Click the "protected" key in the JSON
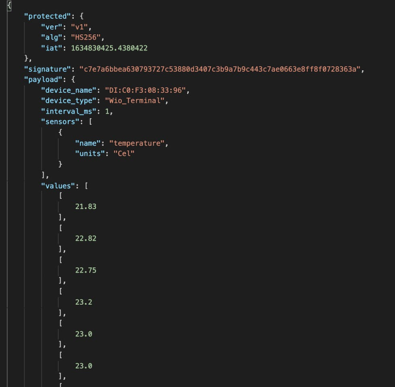Screen dimensions: 395x387 coord(46,16)
